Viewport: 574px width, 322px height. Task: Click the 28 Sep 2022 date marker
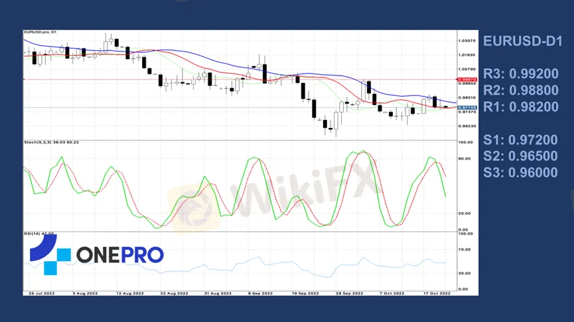tap(349, 292)
